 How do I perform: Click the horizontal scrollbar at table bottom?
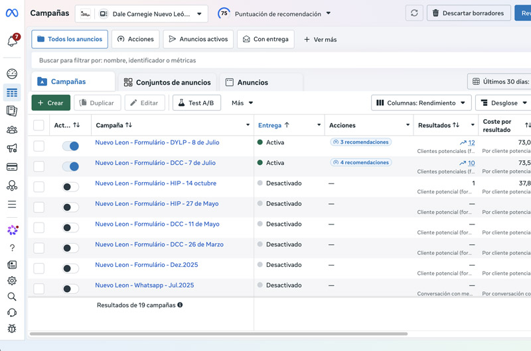pos(218,334)
